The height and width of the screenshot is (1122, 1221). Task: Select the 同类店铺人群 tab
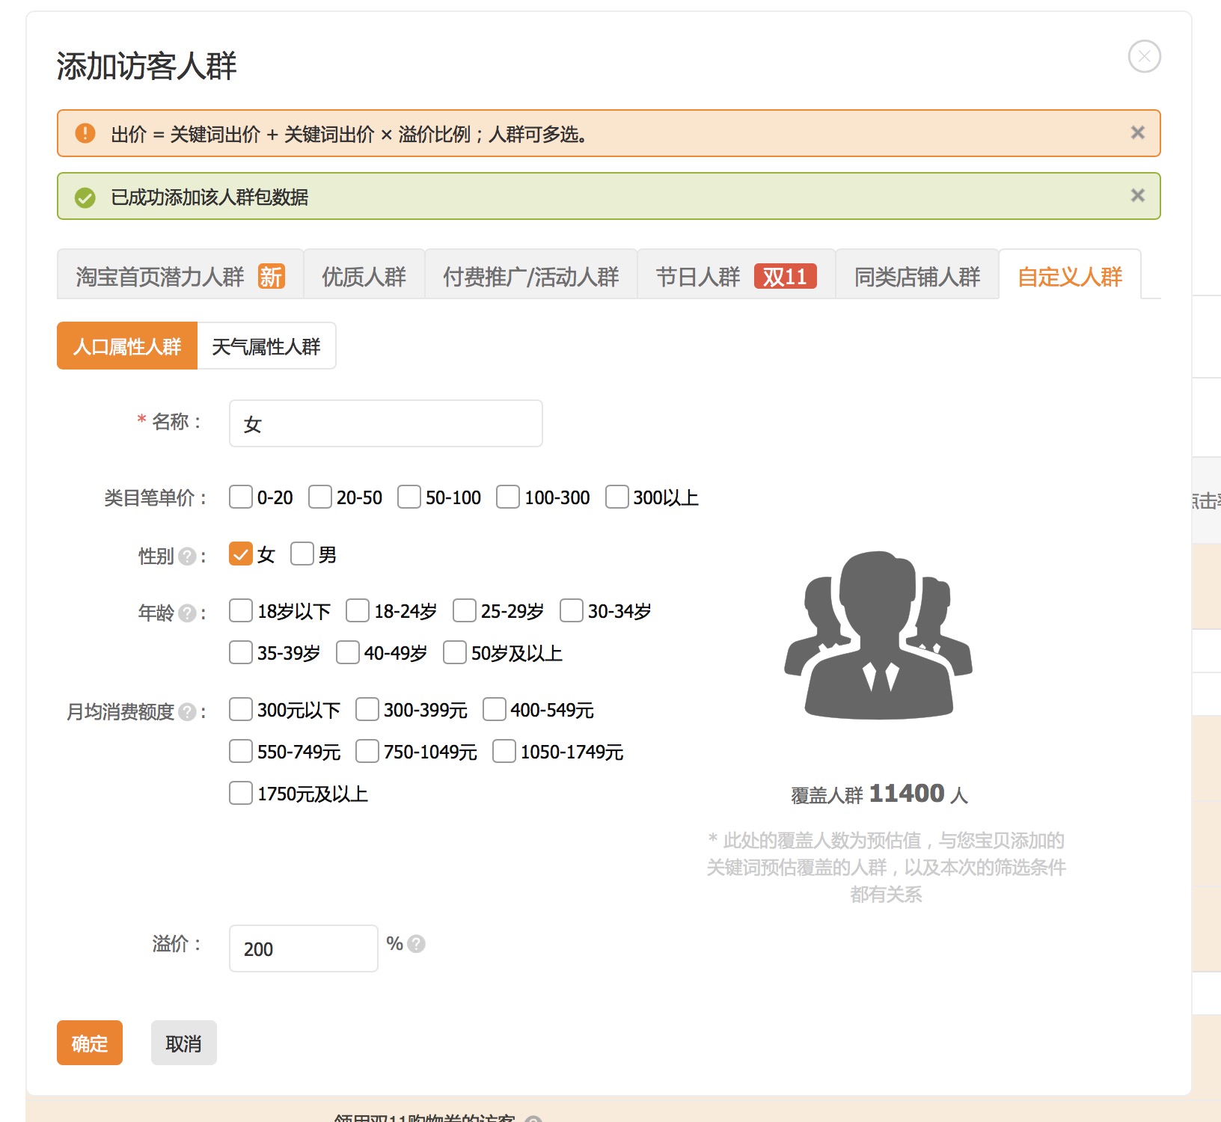916,276
